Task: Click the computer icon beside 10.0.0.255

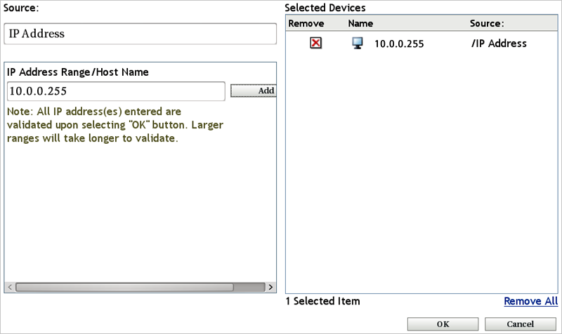Action: pyautogui.click(x=358, y=44)
